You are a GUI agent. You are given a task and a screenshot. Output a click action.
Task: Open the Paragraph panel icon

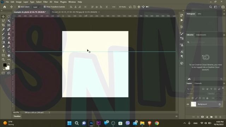182,56
